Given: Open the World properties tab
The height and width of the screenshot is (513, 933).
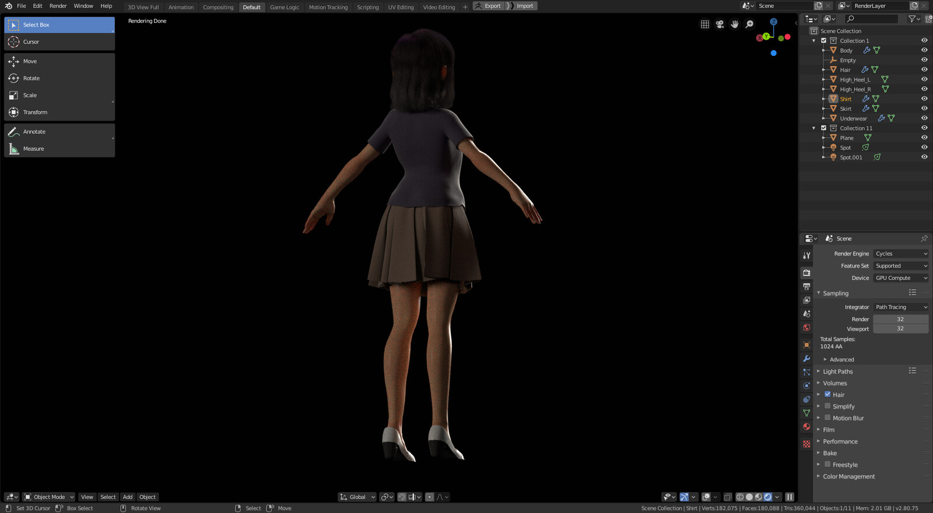Looking at the screenshot, I should [x=806, y=328].
